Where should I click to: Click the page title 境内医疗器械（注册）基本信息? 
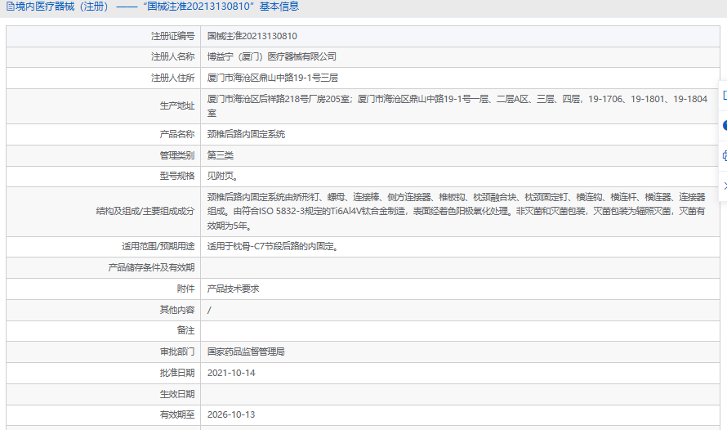(157, 7)
